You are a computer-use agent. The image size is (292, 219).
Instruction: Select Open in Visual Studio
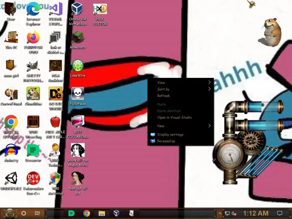pyautogui.click(x=181, y=117)
